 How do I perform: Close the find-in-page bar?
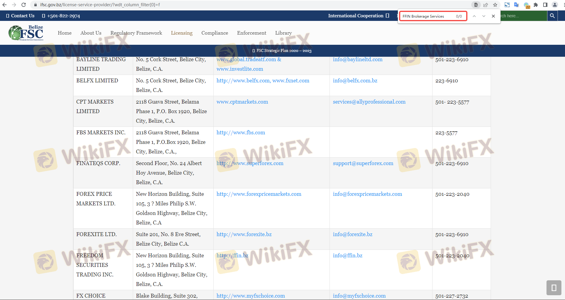click(493, 16)
